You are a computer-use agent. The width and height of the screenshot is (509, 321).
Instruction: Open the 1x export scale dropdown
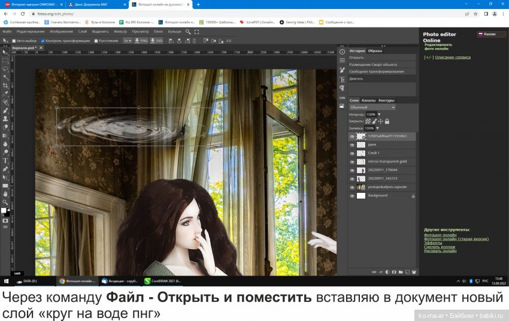(x=127, y=41)
